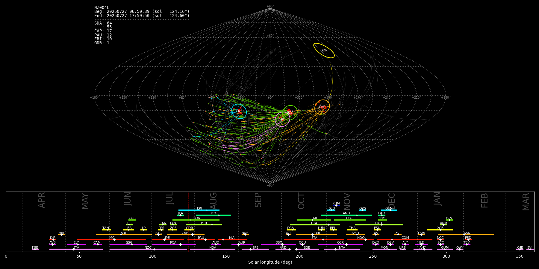Click the NDA shower bar in the timeline
This screenshot has width=539, height=269.
213,249
